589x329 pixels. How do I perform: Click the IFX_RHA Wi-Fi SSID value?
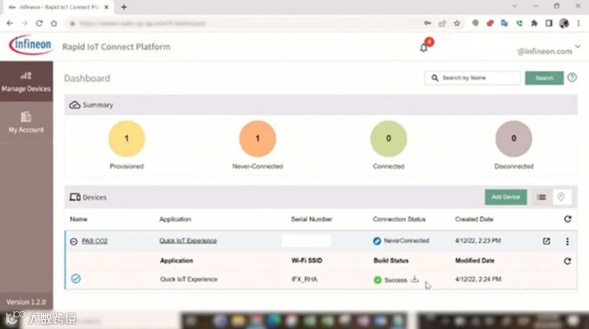pyautogui.click(x=305, y=279)
